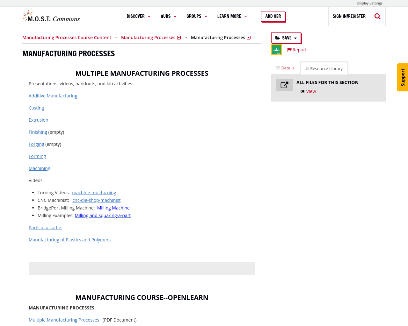Expand the Save options dropdown
Image resolution: width=408 pixels, height=326 pixels.
coord(295,37)
